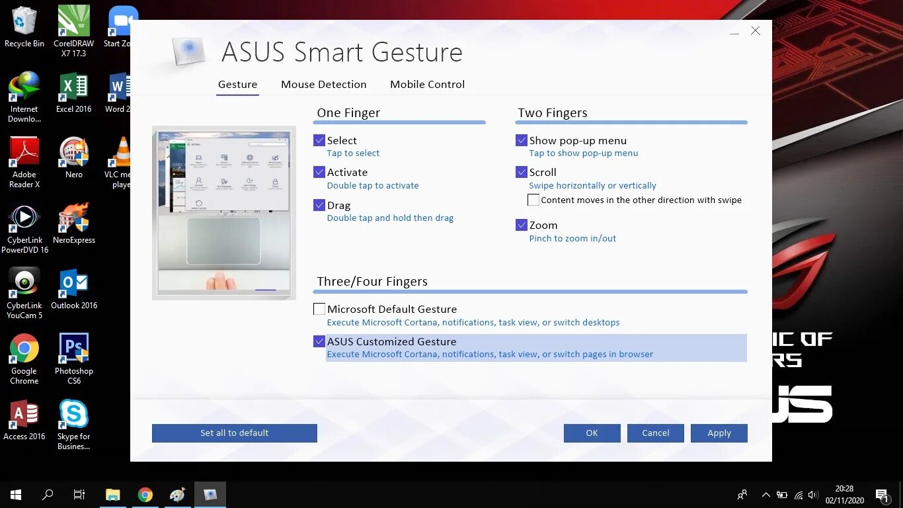This screenshot has height=508, width=903.
Task: Check battery status in system tray
Action: (782, 495)
